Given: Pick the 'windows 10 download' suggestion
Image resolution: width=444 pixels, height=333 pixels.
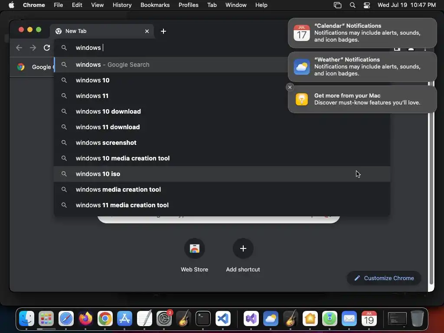Looking at the screenshot, I should coord(222,111).
